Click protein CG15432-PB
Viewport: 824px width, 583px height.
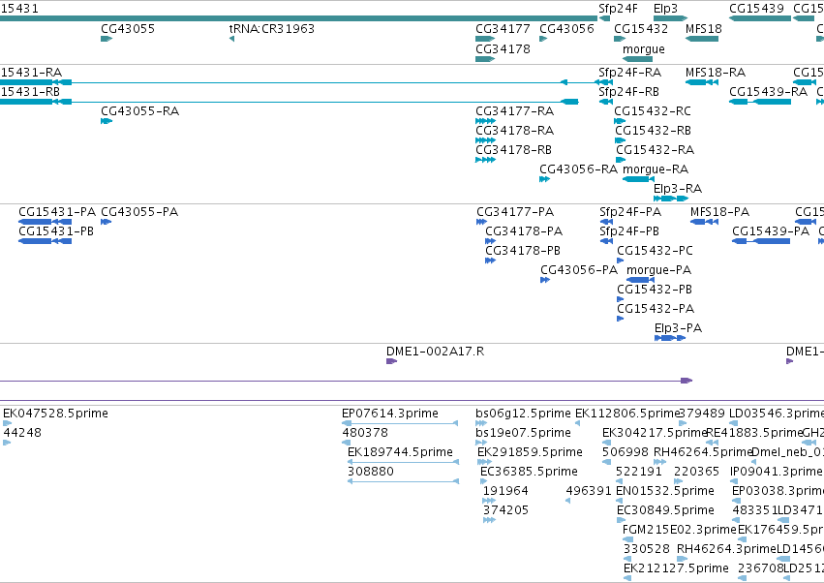coord(655,290)
